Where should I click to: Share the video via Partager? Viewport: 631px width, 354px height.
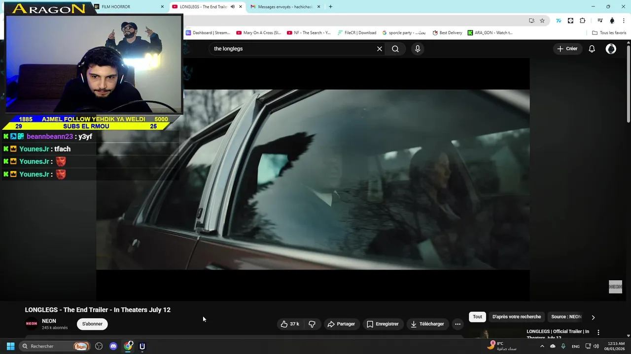pyautogui.click(x=341, y=324)
